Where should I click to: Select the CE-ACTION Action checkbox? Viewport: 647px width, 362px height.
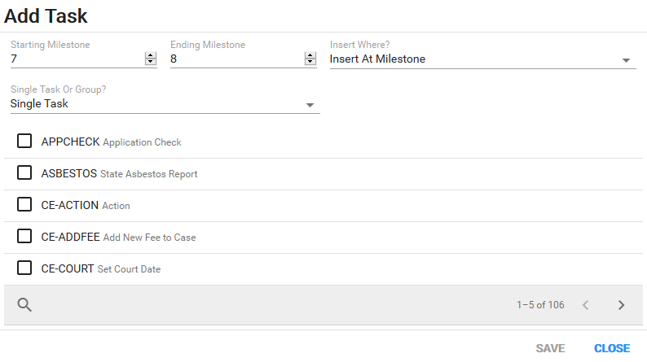[24, 204]
